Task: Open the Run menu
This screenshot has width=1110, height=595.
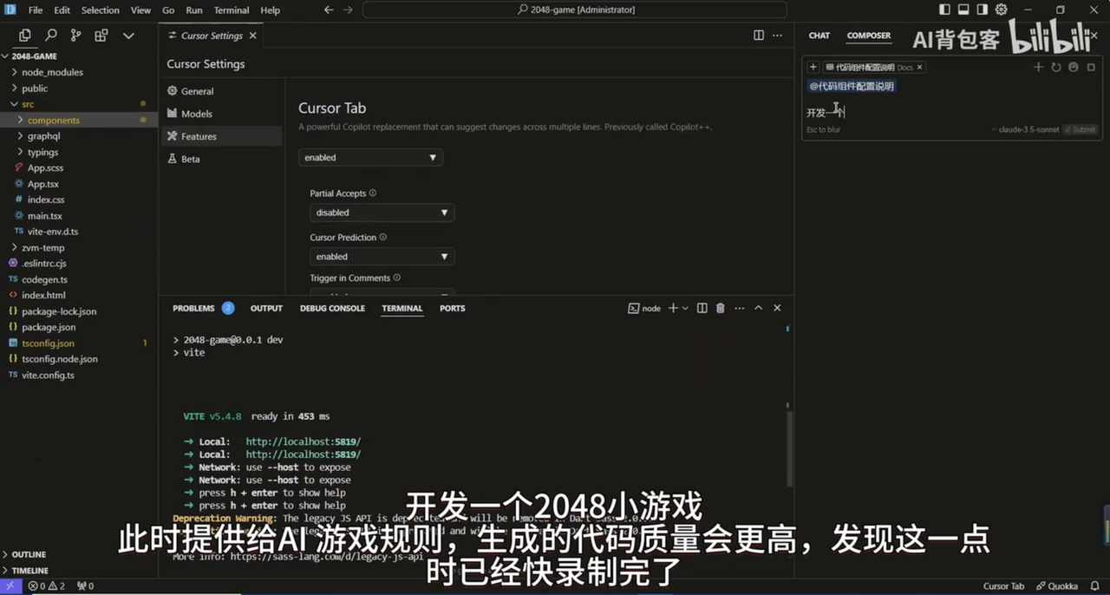Action: [194, 10]
